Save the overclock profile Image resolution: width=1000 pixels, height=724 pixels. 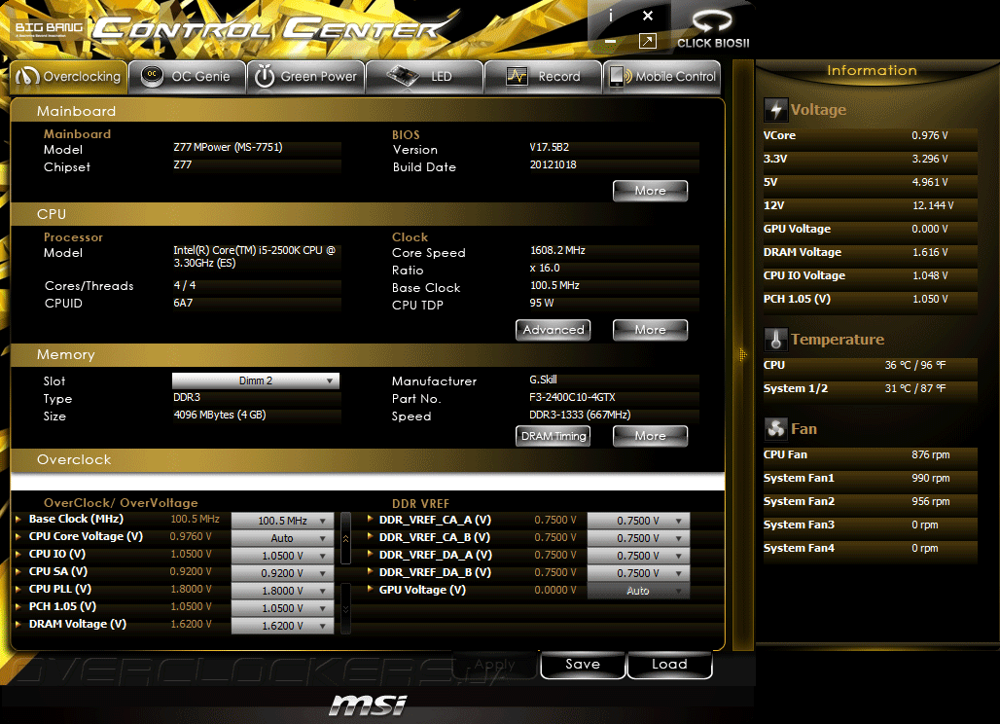(583, 664)
